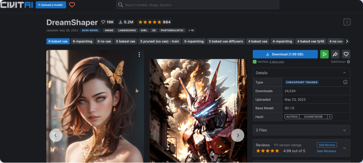363x163 pixels.
Task: Click the BASE MODEL tag
Action: click(x=90, y=30)
